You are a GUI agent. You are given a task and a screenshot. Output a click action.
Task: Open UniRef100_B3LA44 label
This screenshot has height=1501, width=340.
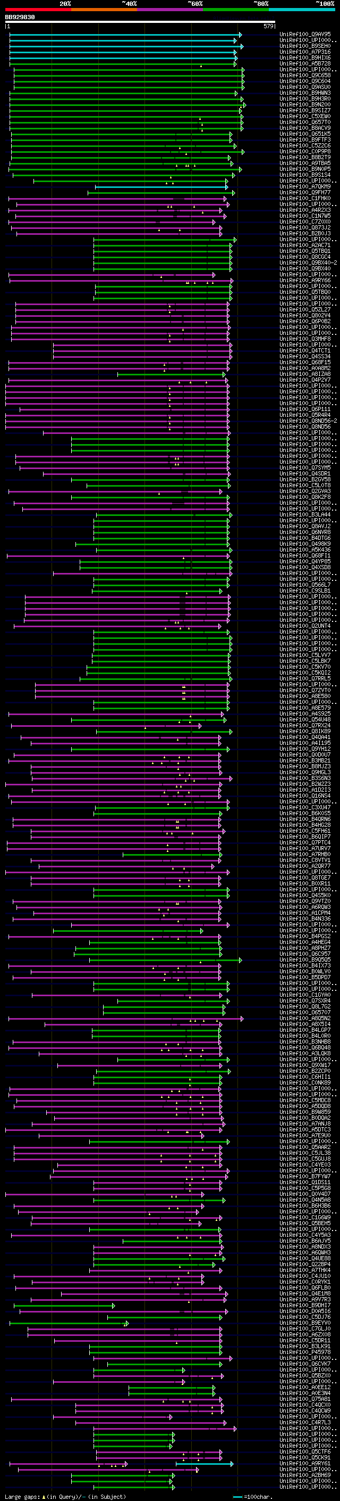tap(305, 514)
